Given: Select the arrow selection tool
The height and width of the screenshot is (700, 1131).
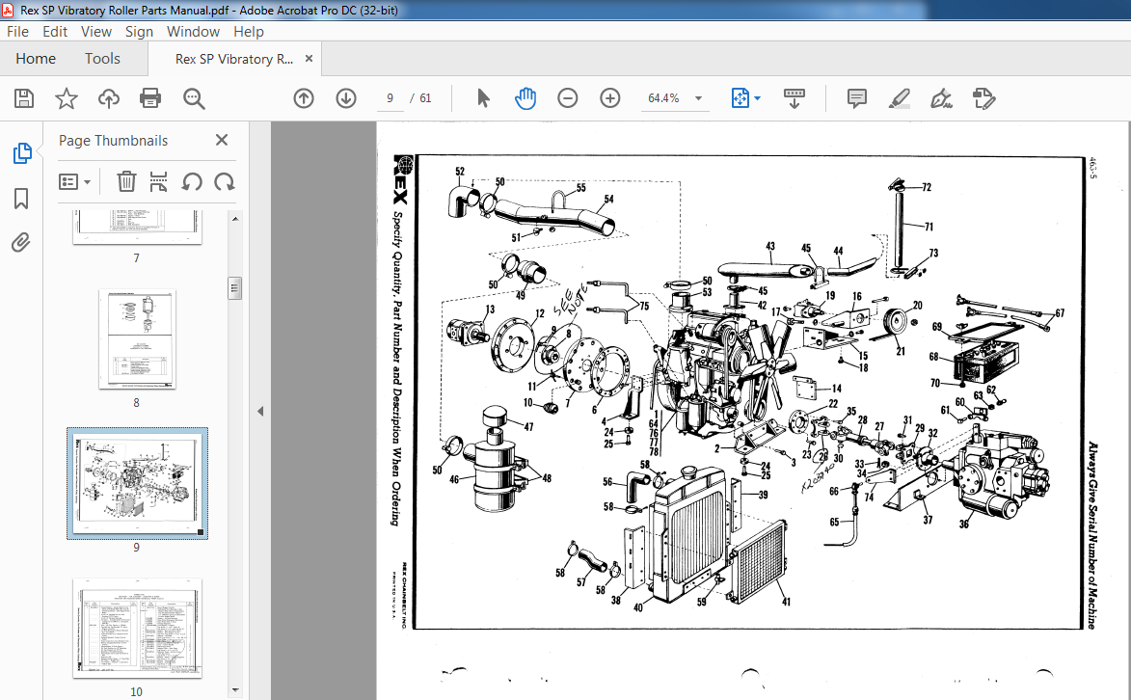Looking at the screenshot, I should tap(483, 98).
